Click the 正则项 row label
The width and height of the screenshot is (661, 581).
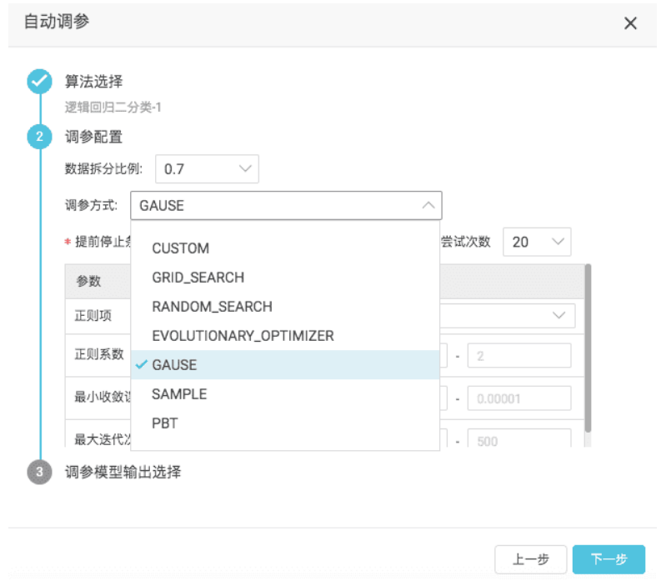click(93, 315)
